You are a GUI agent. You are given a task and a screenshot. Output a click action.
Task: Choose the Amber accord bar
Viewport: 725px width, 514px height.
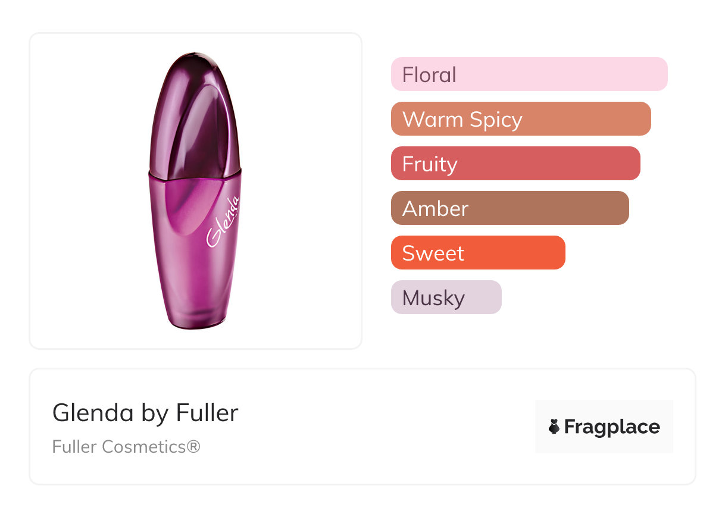510,208
